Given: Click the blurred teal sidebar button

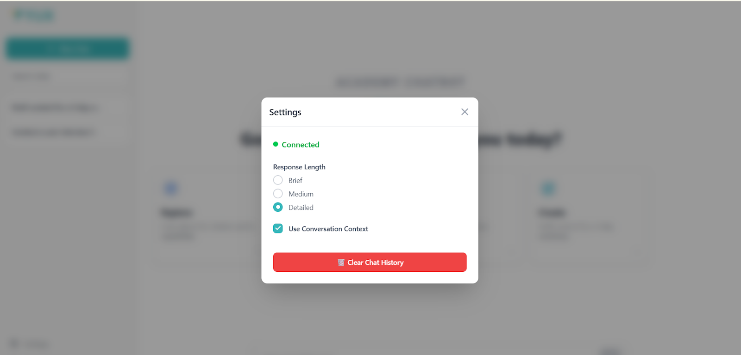Looking at the screenshot, I should click(68, 49).
